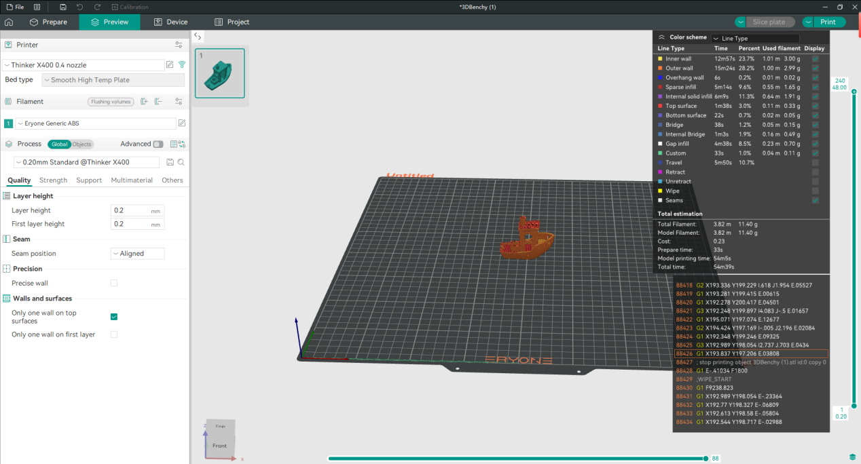Edit the Thinker X400 printer preset

point(170,65)
